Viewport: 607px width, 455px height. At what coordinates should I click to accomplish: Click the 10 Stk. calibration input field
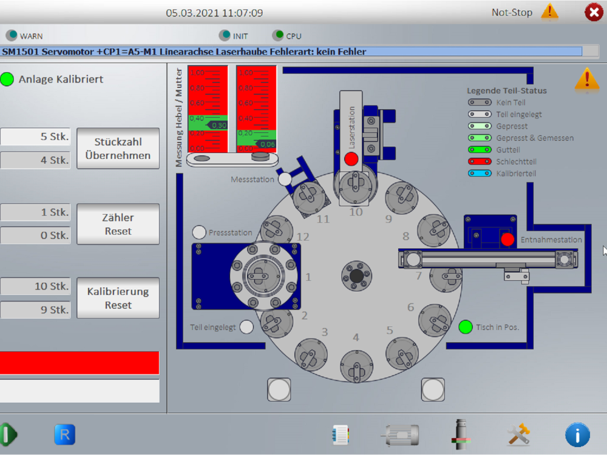click(36, 286)
